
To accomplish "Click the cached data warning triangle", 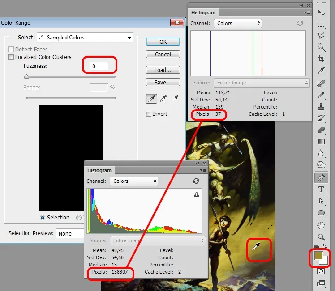I will coord(197,194).
